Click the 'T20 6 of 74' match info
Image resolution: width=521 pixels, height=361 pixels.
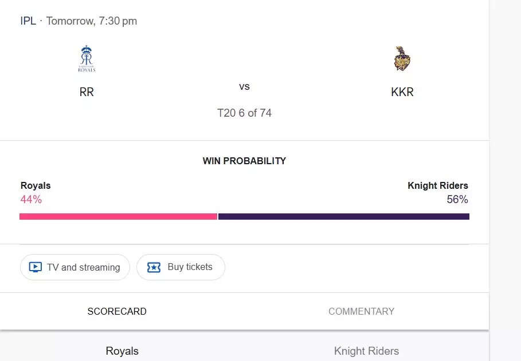coord(244,113)
